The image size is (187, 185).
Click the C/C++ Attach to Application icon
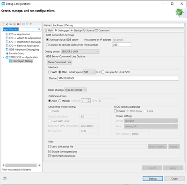coord(7,38)
